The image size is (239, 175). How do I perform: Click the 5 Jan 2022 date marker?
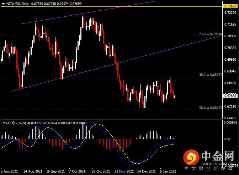tap(168, 171)
